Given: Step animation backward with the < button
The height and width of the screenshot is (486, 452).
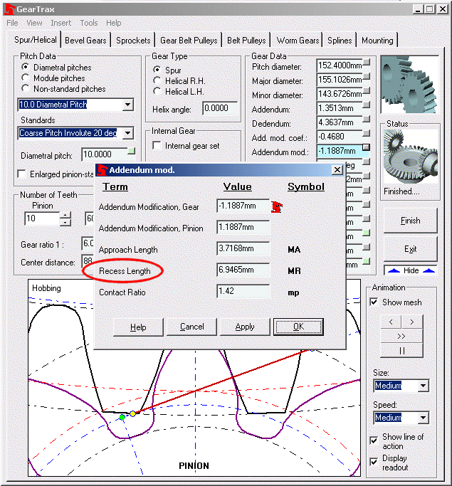Looking at the screenshot, I should pos(391,322).
